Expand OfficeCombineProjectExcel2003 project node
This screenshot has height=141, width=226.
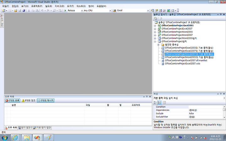155,26
